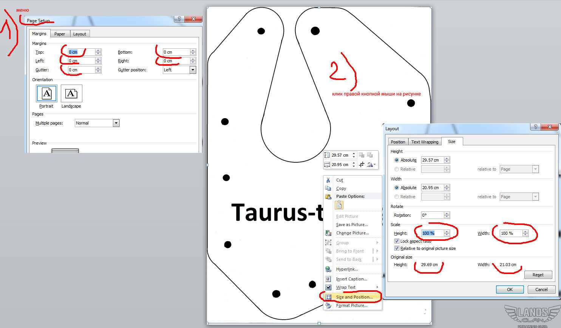Toggle the Lock aspect ratio checkbox
This screenshot has height=328, width=561.
[397, 241]
